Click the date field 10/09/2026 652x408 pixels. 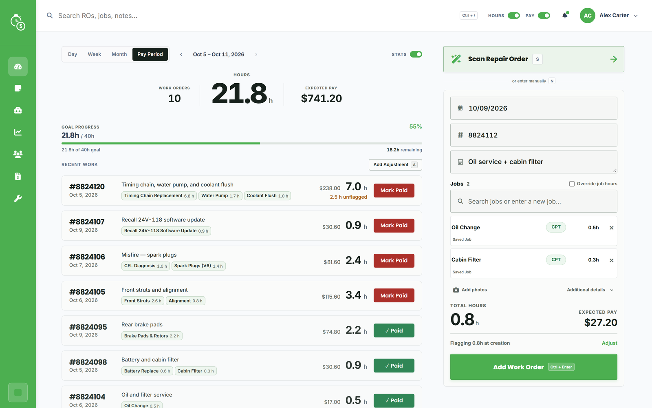[534, 108]
